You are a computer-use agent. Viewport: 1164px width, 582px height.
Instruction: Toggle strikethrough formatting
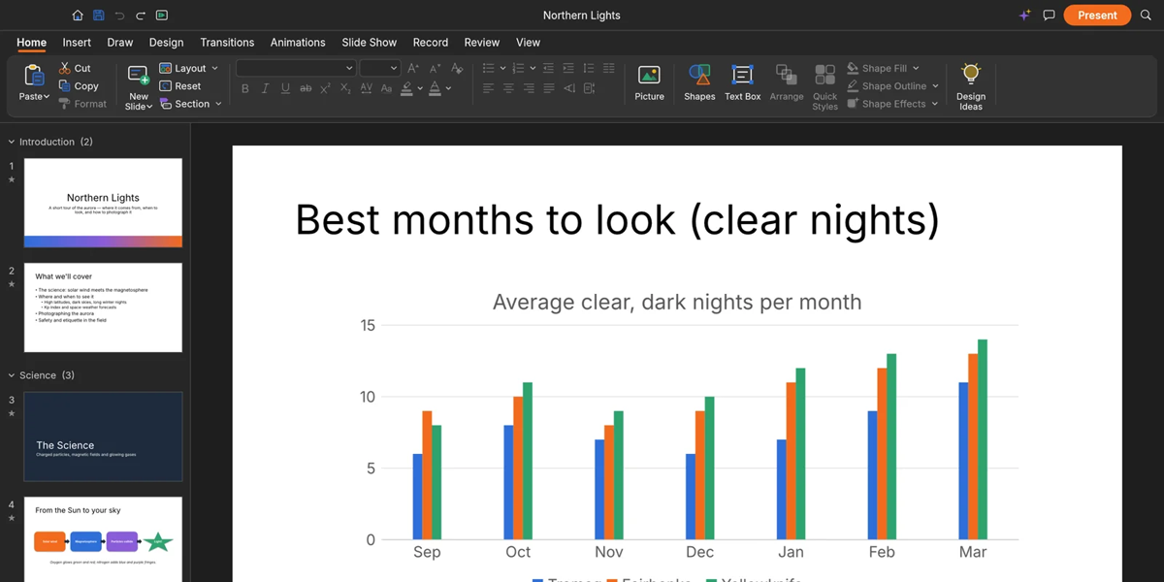pos(306,88)
